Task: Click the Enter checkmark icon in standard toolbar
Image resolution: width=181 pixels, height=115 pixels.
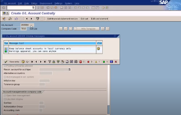Action: click(4, 8)
